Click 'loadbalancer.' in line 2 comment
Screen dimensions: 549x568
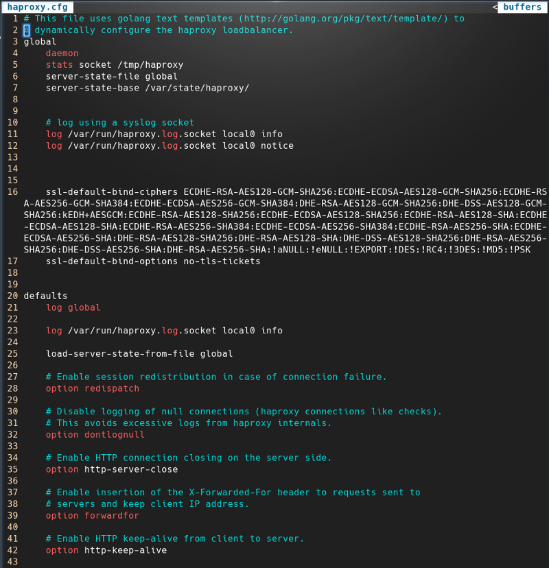(257, 30)
